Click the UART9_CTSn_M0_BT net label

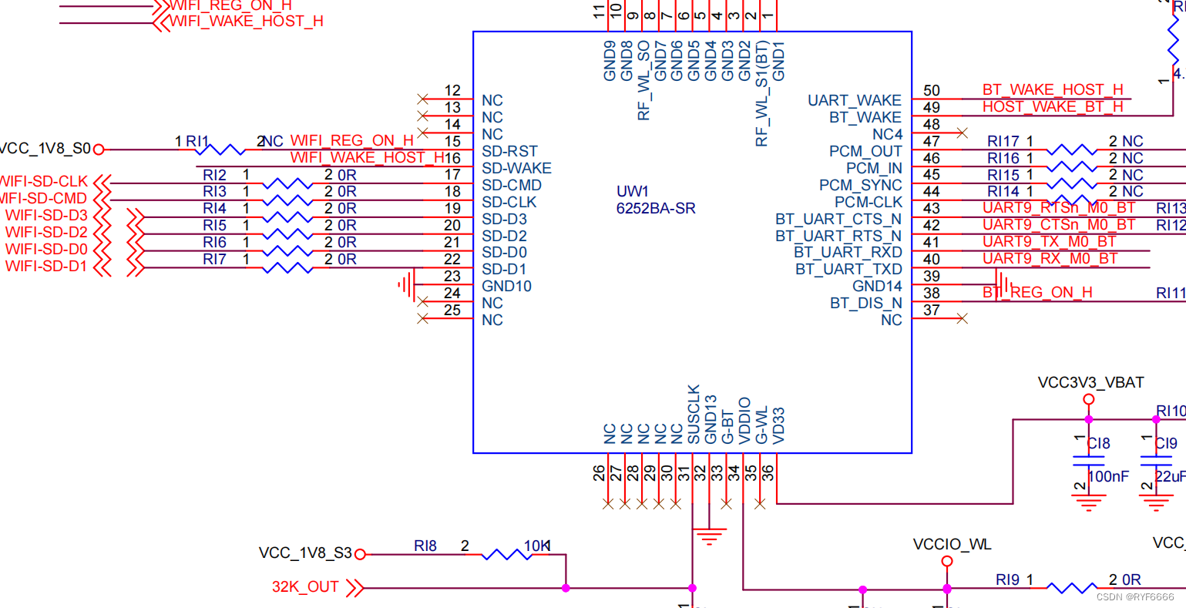(x=1059, y=225)
